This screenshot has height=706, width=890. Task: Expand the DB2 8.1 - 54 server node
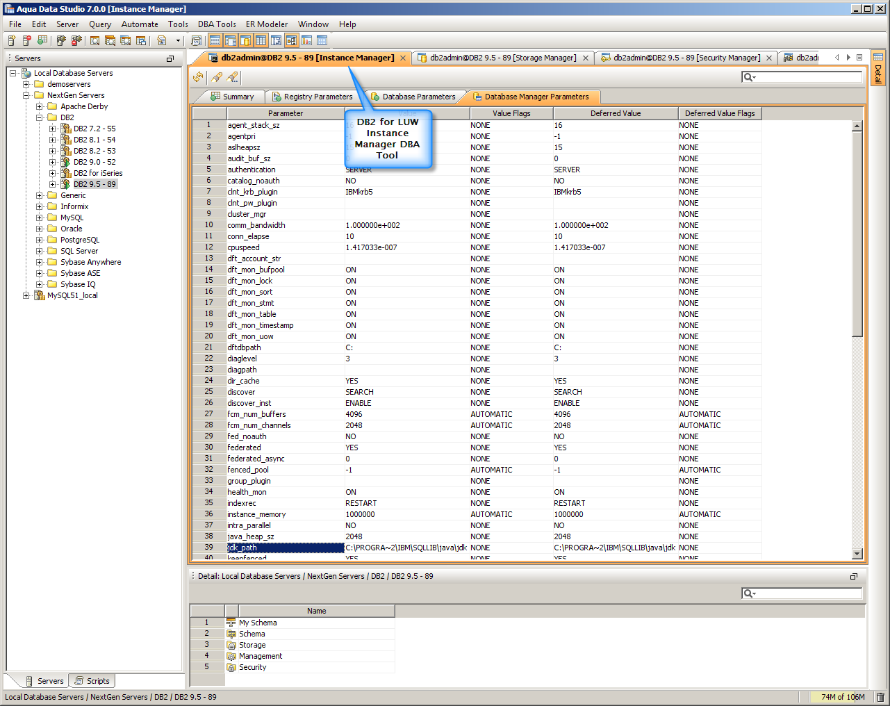[x=53, y=140]
